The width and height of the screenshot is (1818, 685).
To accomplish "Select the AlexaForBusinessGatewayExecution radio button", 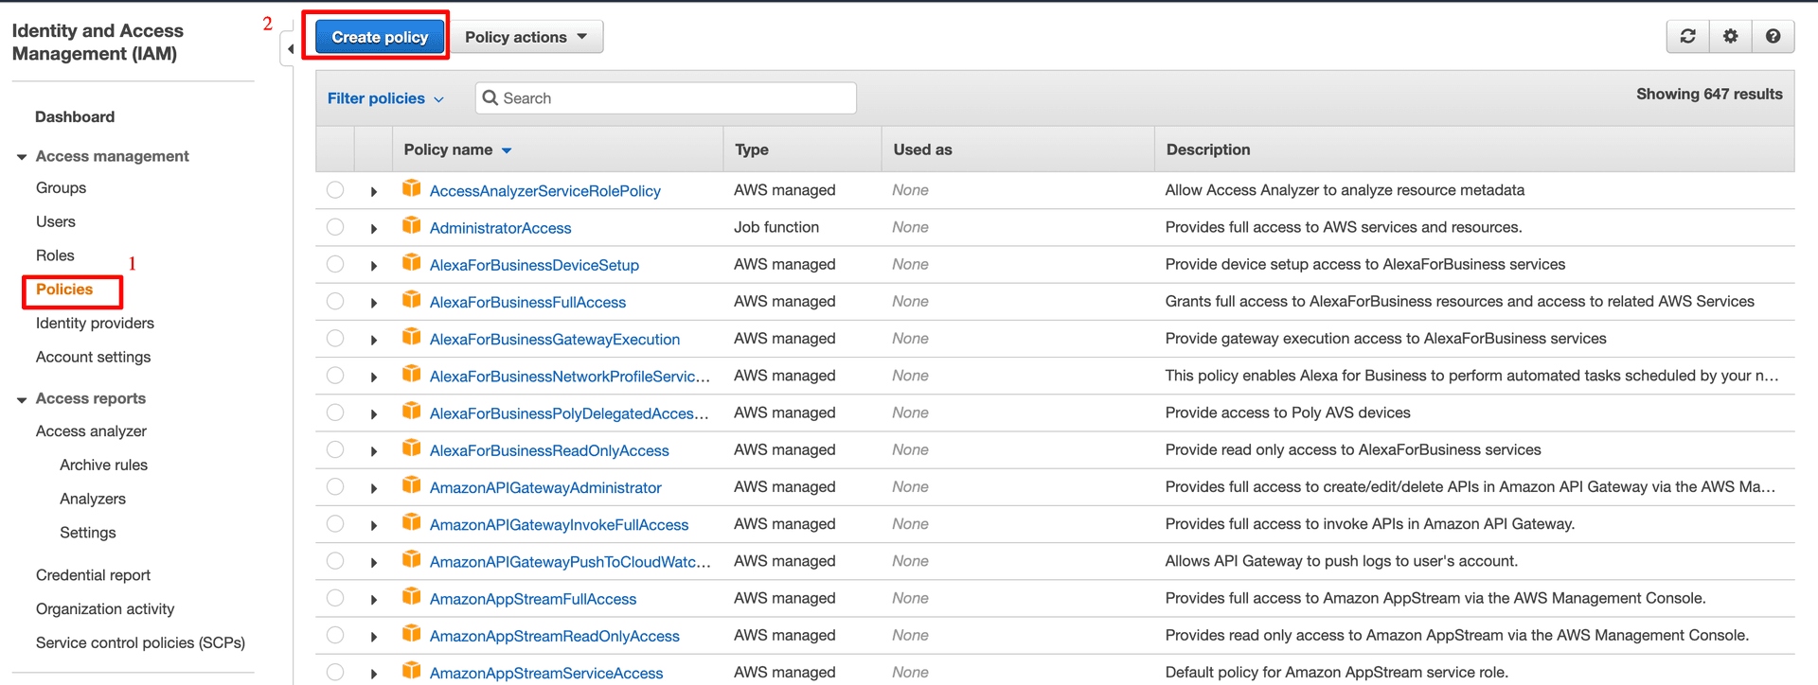I will point(335,338).
